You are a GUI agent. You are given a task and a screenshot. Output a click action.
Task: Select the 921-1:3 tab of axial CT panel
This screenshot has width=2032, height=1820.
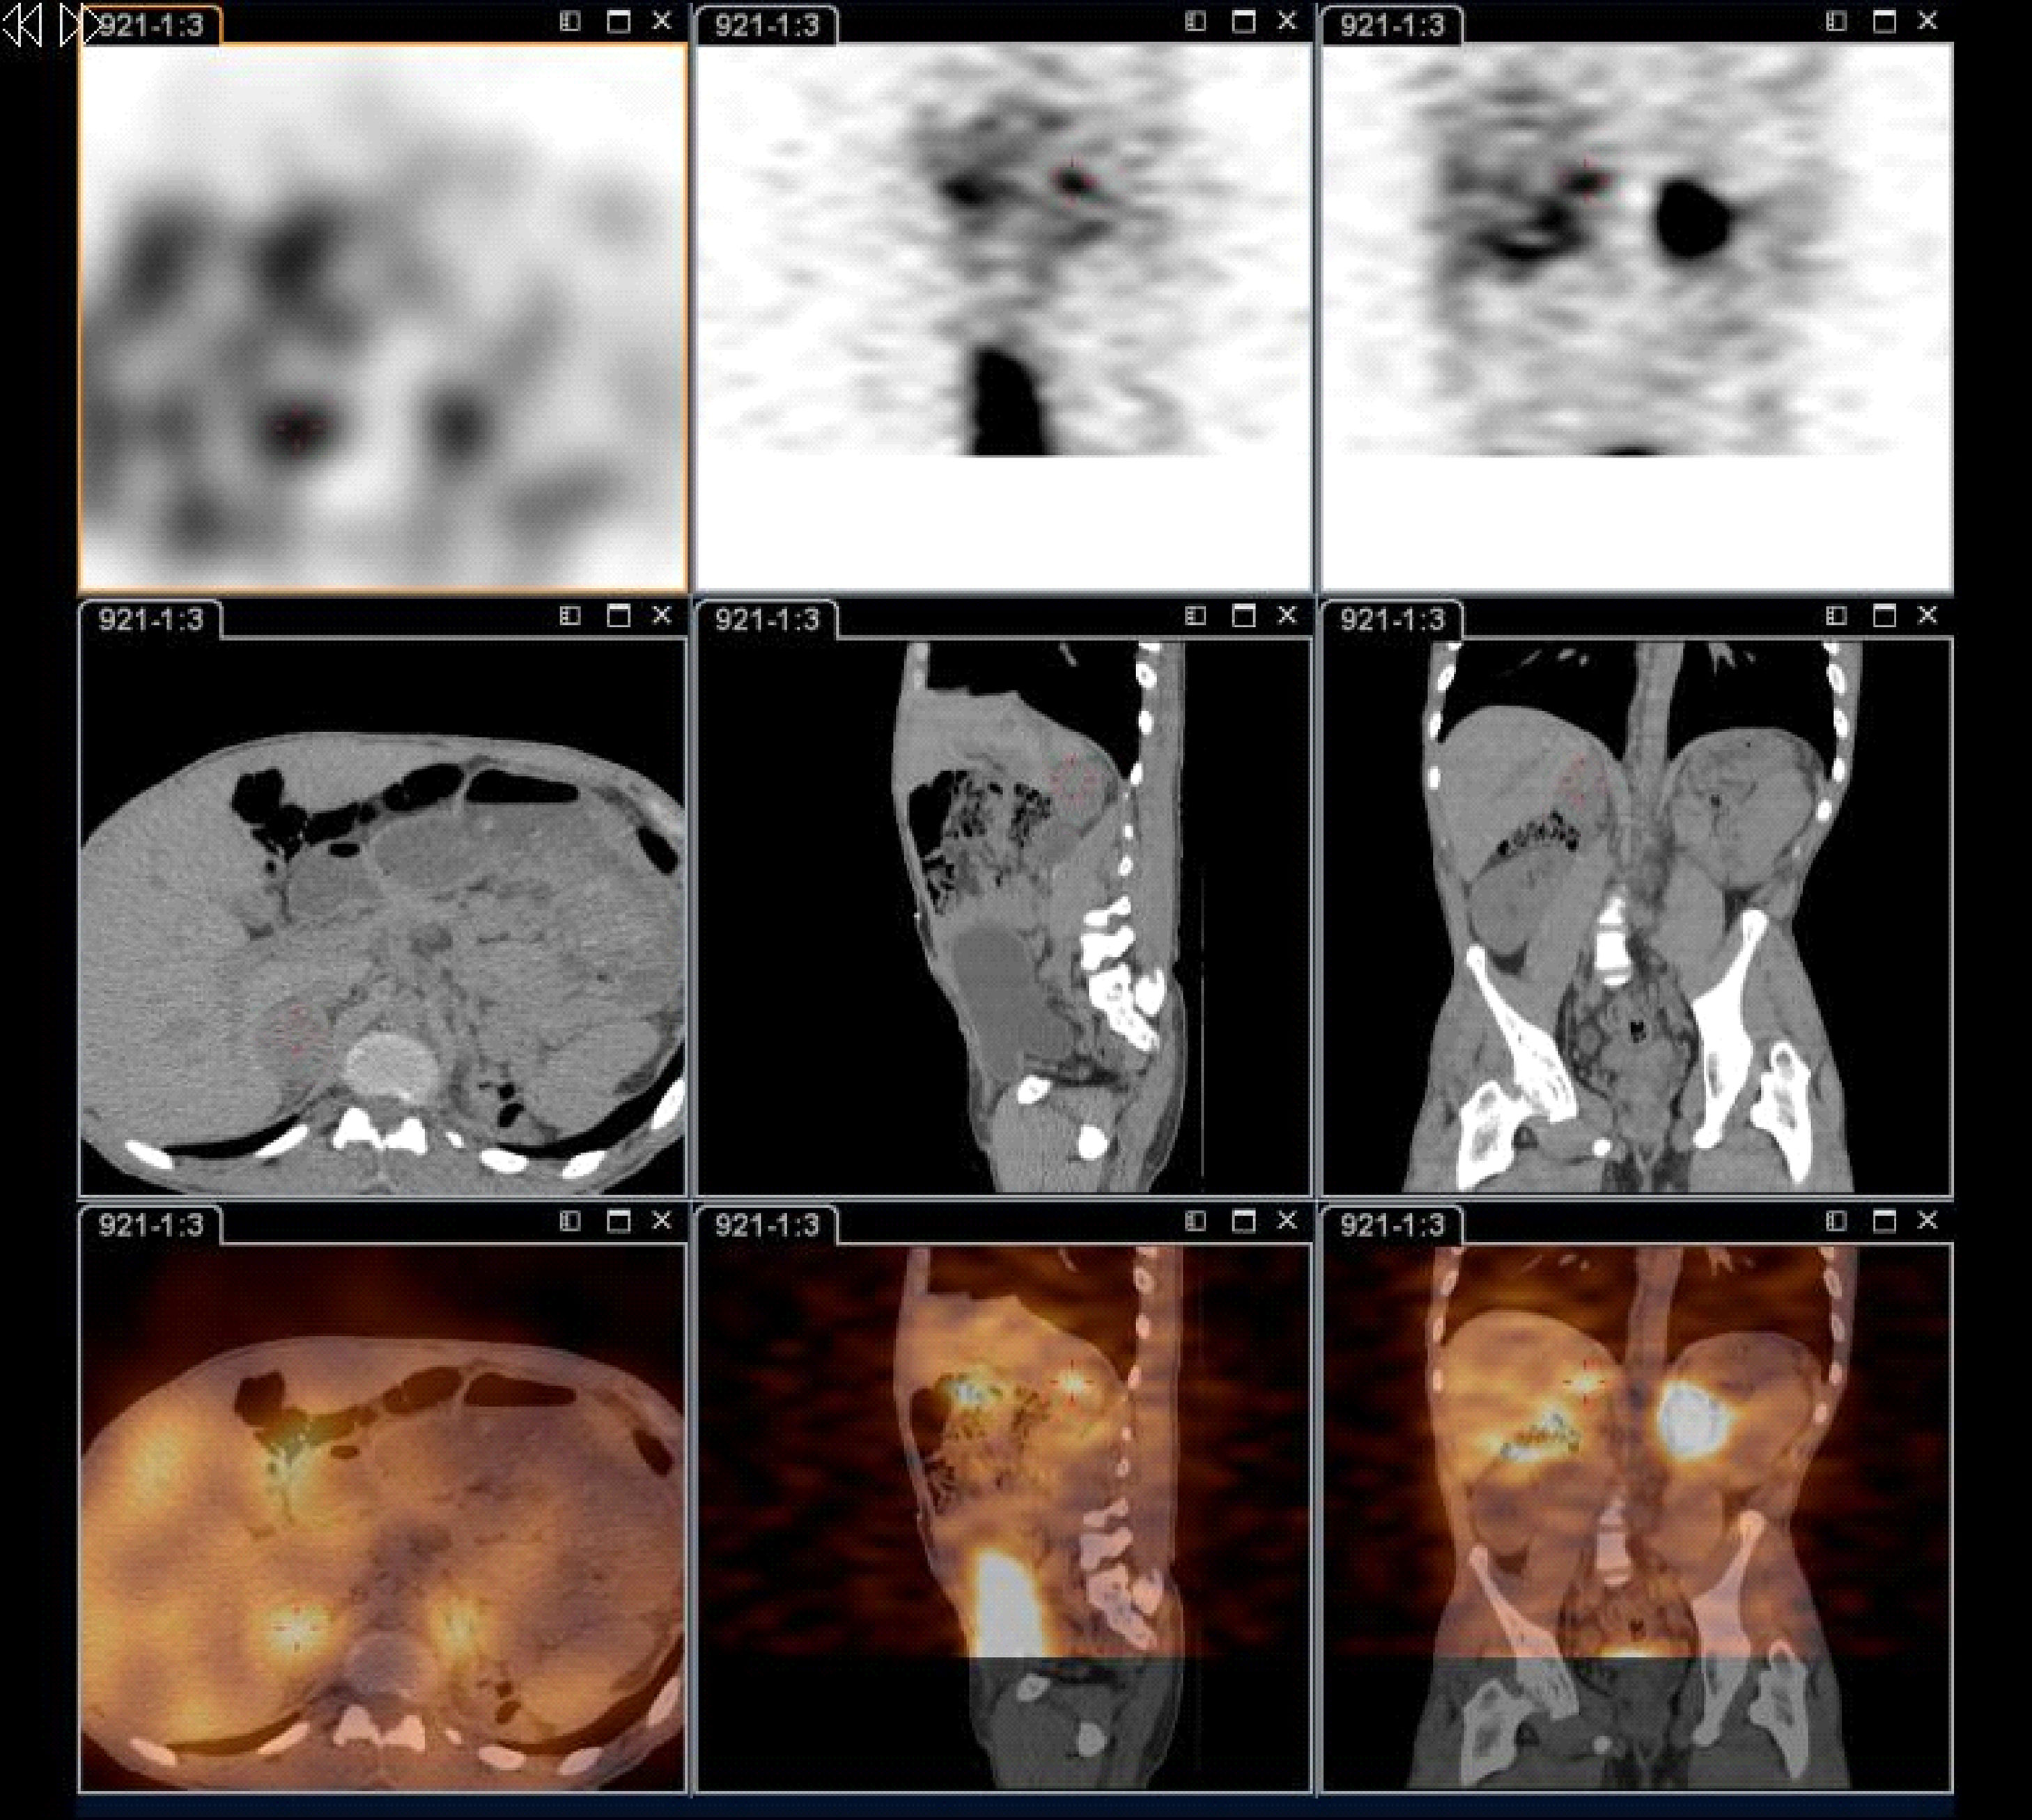150,620
